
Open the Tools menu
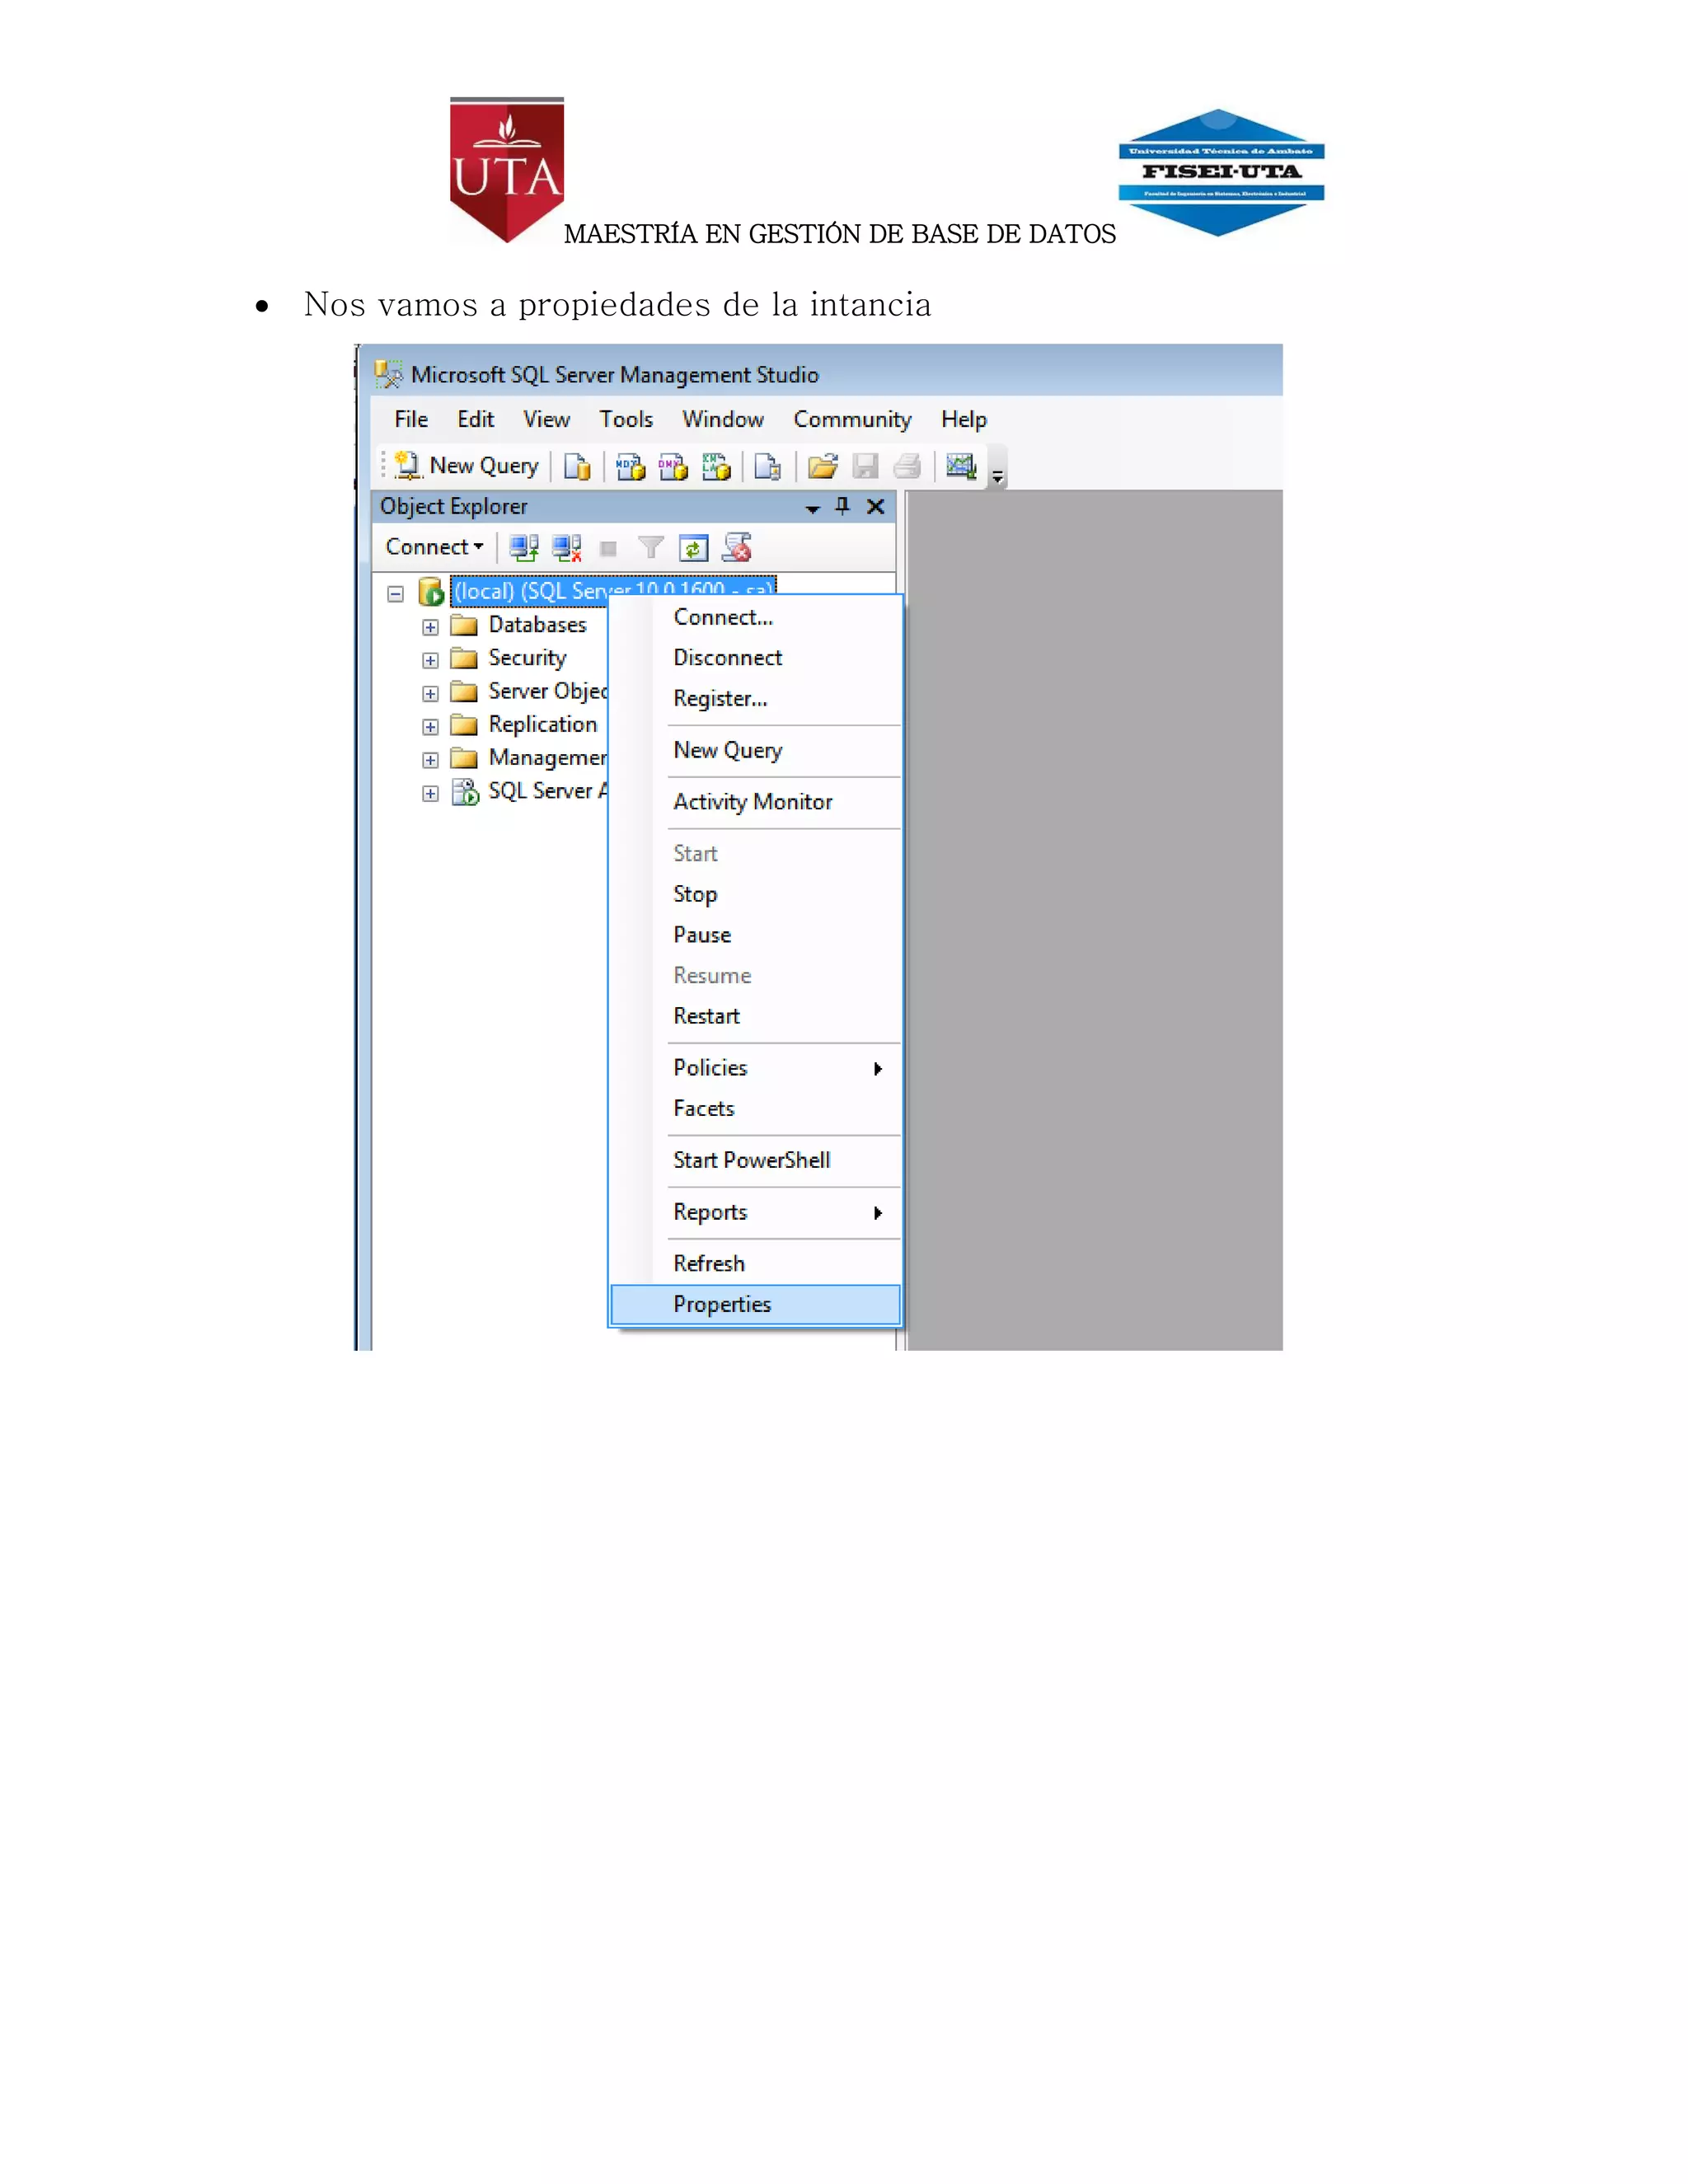[626, 419]
